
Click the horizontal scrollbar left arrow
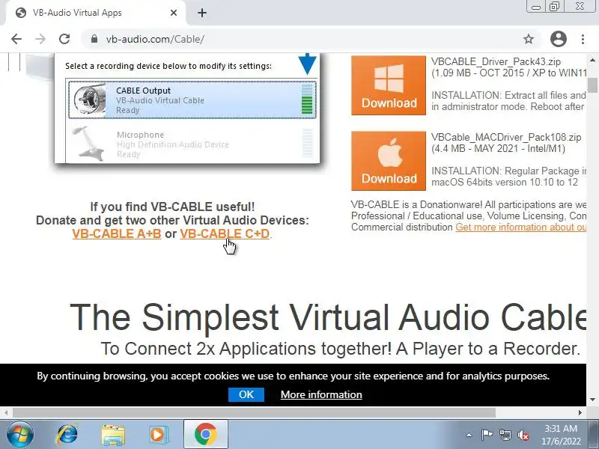(x=6, y=412)
